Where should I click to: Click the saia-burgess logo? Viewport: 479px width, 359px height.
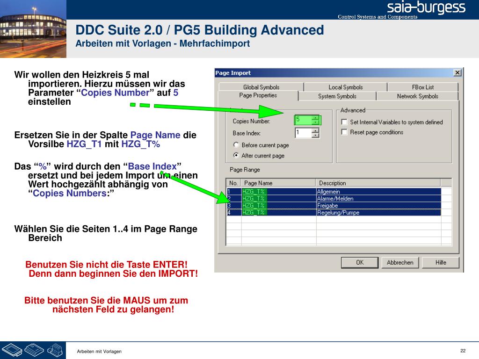coord(426,7)
